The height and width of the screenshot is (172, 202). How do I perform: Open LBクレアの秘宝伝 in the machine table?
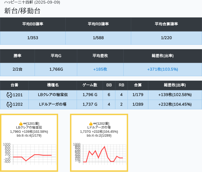tap(53, 95)
